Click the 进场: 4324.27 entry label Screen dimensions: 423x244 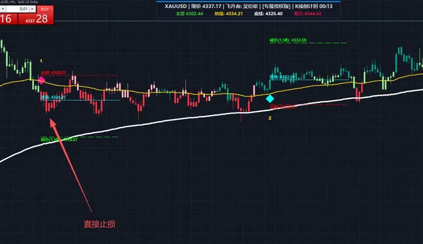(53, 97)
